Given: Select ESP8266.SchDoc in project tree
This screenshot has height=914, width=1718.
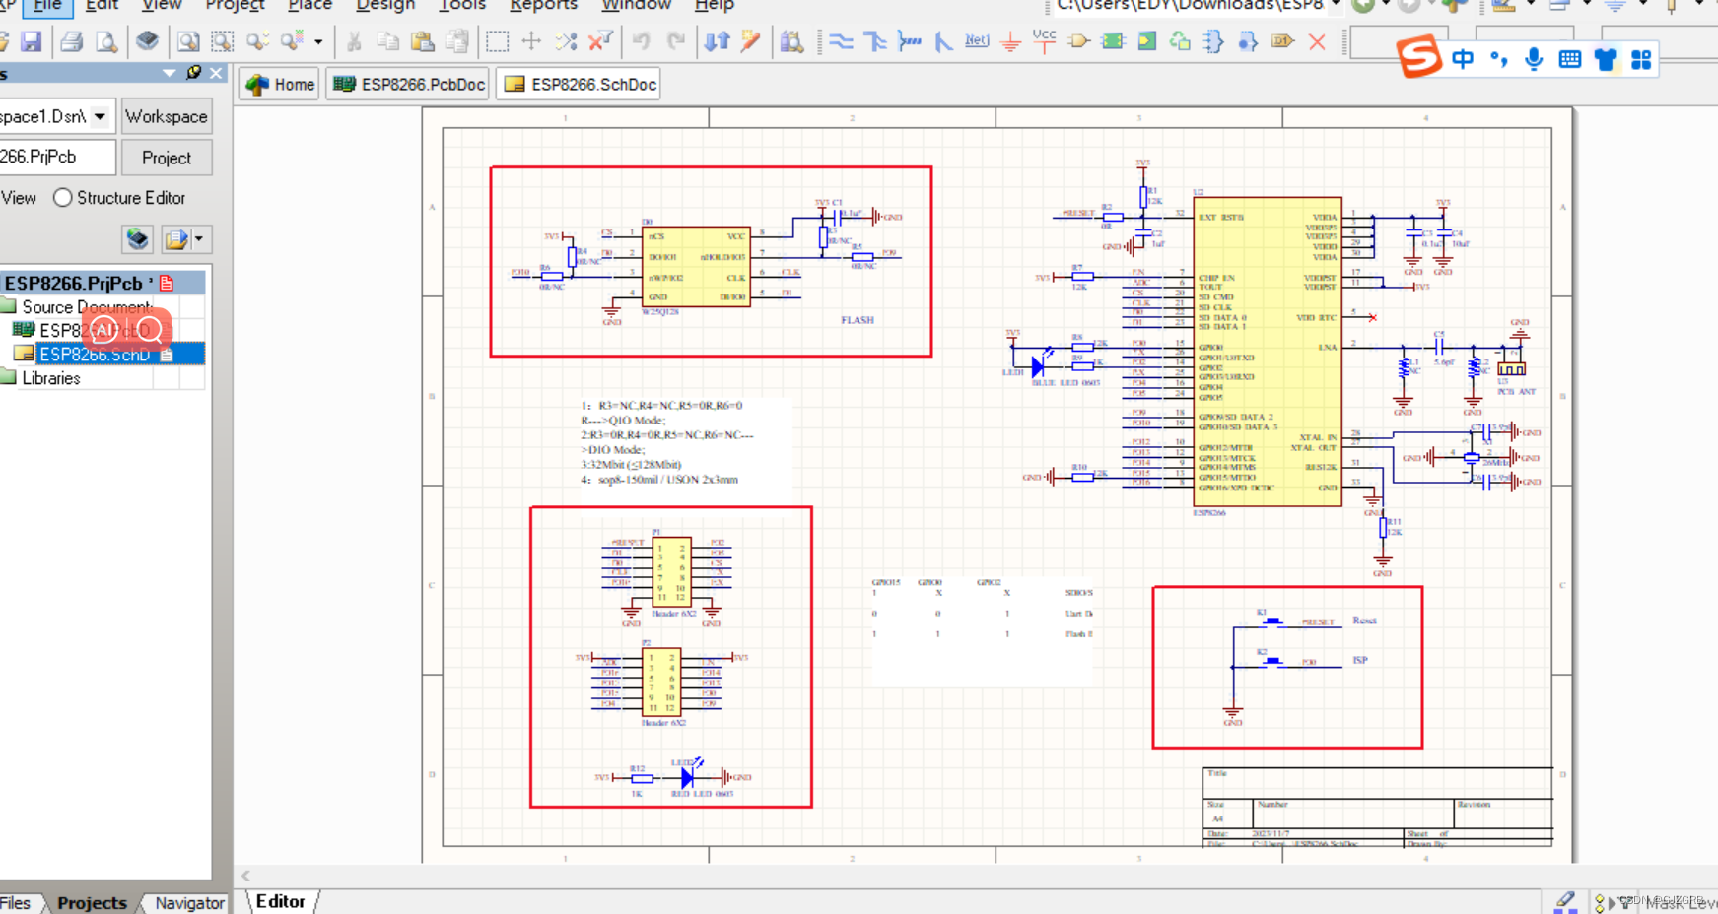Looking at the screenshot, I should [95, 354].
